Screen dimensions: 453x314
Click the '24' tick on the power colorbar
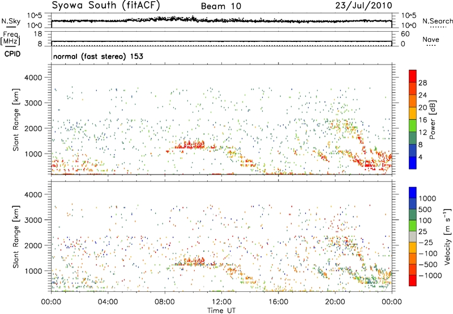coord(422,95)
